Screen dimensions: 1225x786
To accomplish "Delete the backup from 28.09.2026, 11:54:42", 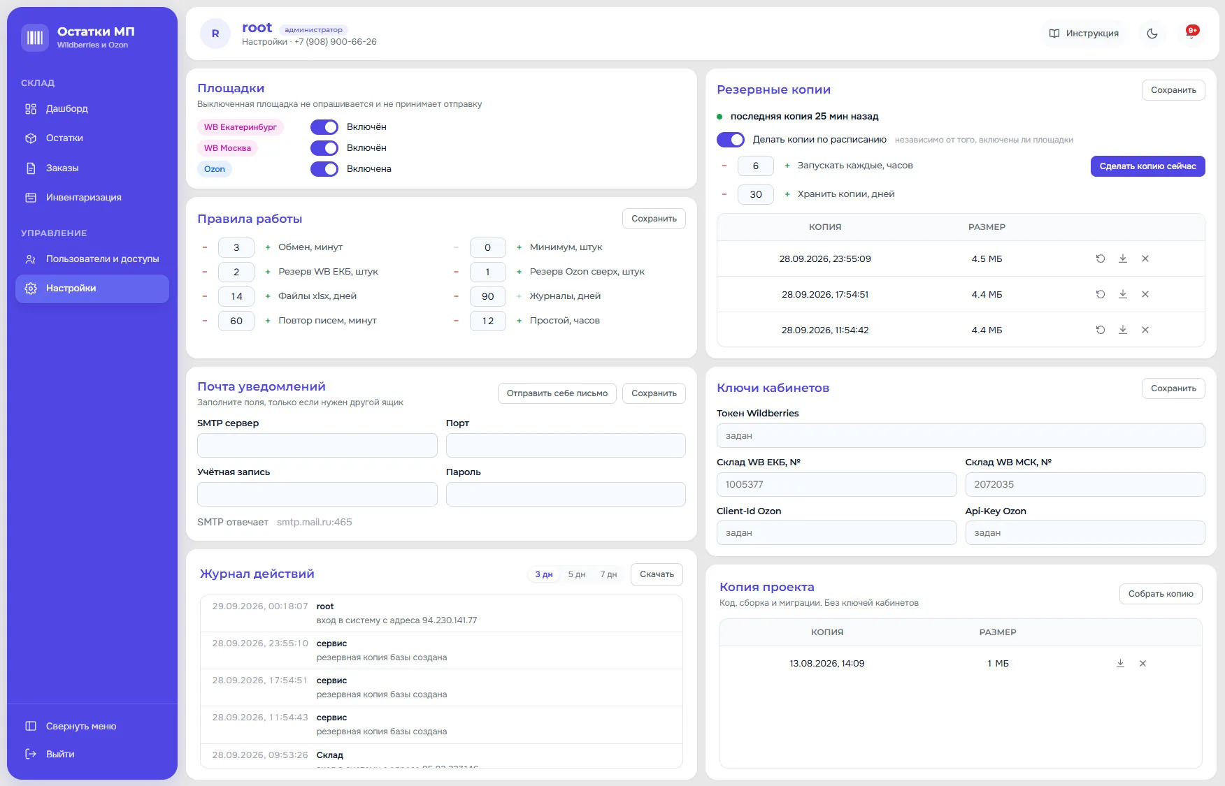I will (x=1145, y=330).
